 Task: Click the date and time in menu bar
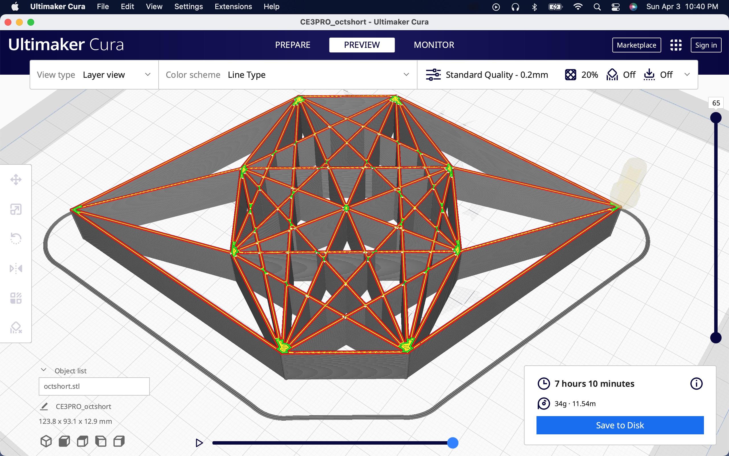[682, 6]
